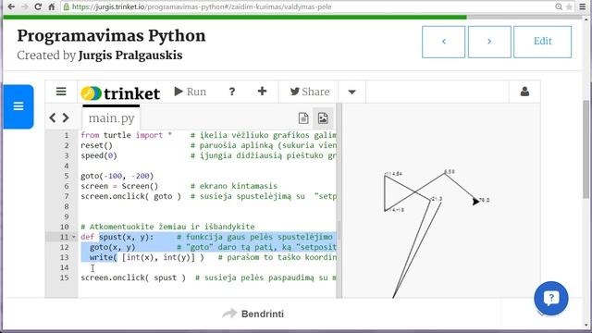592x333 pixels.
Task: Open the chat help bubble
Action: pos(551,298)
